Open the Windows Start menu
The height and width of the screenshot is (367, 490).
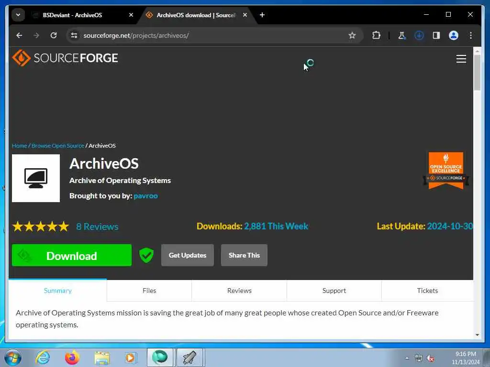(x=12, y=357)
